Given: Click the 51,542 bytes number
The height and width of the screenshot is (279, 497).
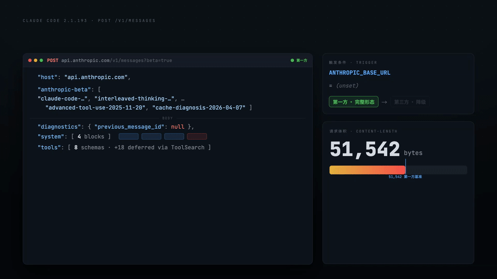Looking at the screenshot, I should [364, 149].
